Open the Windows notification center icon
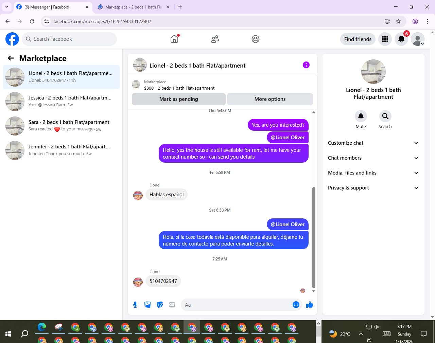Image resolution: width=435 pixels, height=343 pixels. tap(424, 334)
